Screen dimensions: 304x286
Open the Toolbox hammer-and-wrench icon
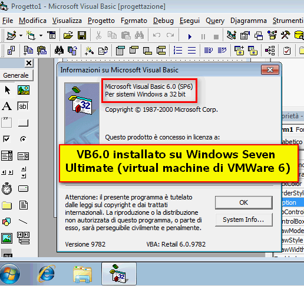point(285,35)
